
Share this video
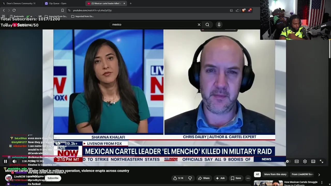204,178
